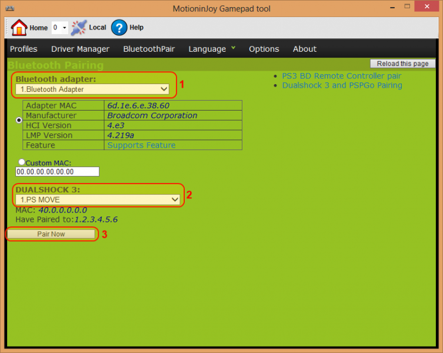Open the Options tab
Screen dimensions: 443x353
pyautogui.click(x=264, y=49)
